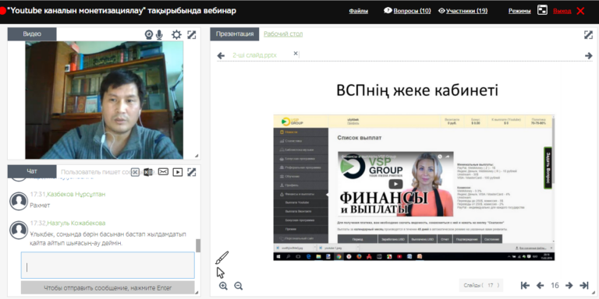Screen dimensions: 599x299
Task: Zoom out of the slide
Action: [x=239, y=286]
